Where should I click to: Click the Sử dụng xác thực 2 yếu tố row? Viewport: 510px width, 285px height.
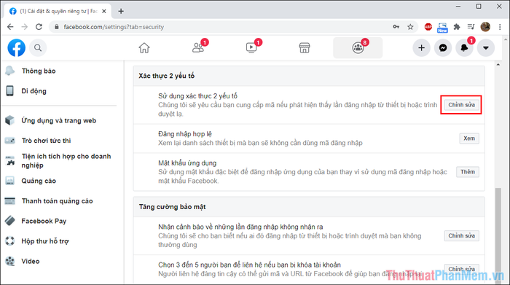point(309,105)
